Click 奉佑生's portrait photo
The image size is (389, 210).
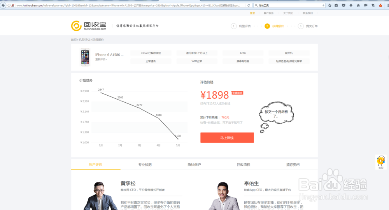[224, 196]
